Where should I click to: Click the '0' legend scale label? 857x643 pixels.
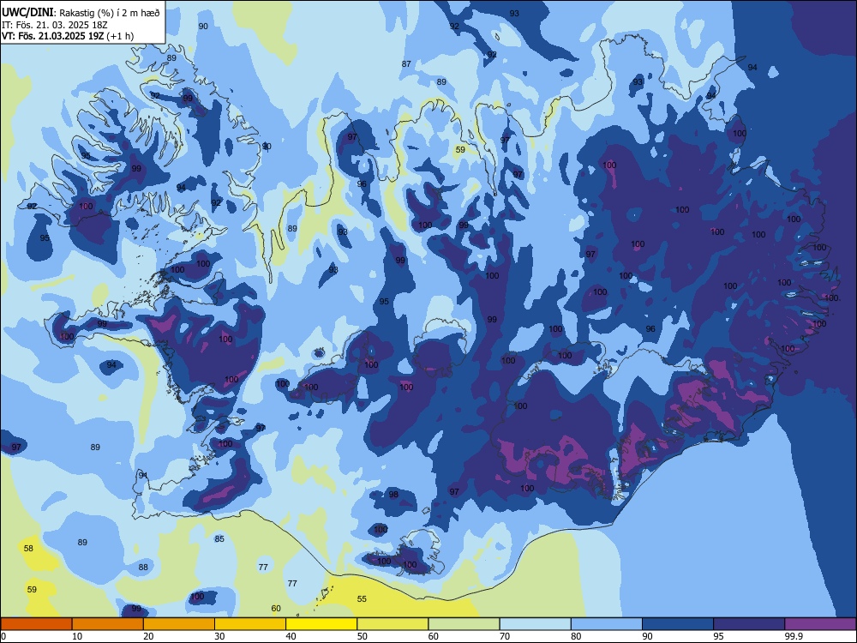pos(3,636)
